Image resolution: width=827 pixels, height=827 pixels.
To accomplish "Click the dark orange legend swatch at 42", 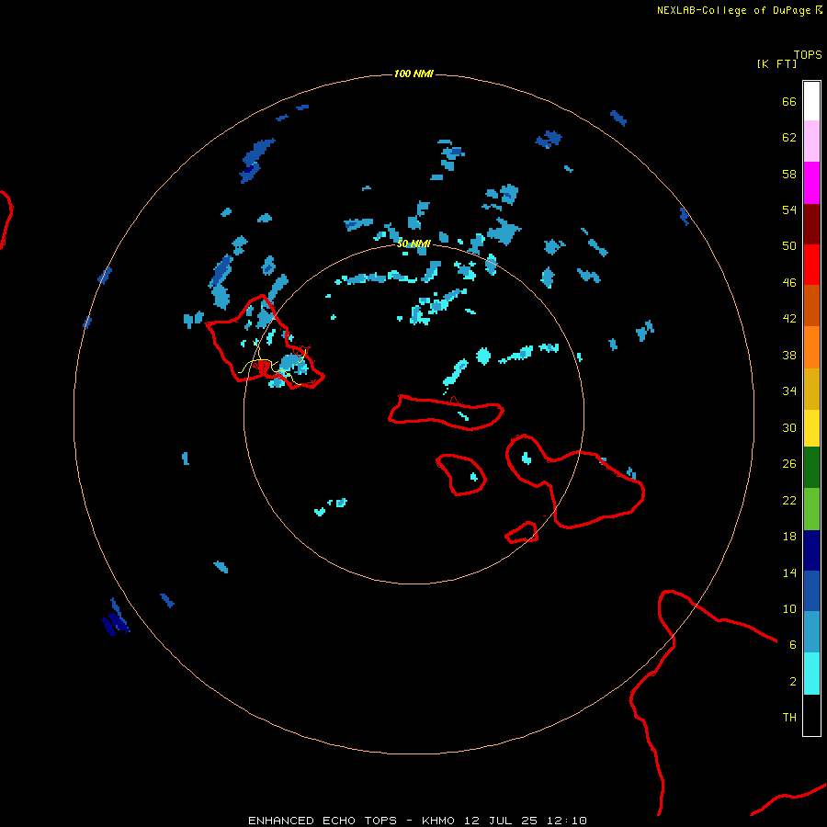I will click(x=811, y=305).
